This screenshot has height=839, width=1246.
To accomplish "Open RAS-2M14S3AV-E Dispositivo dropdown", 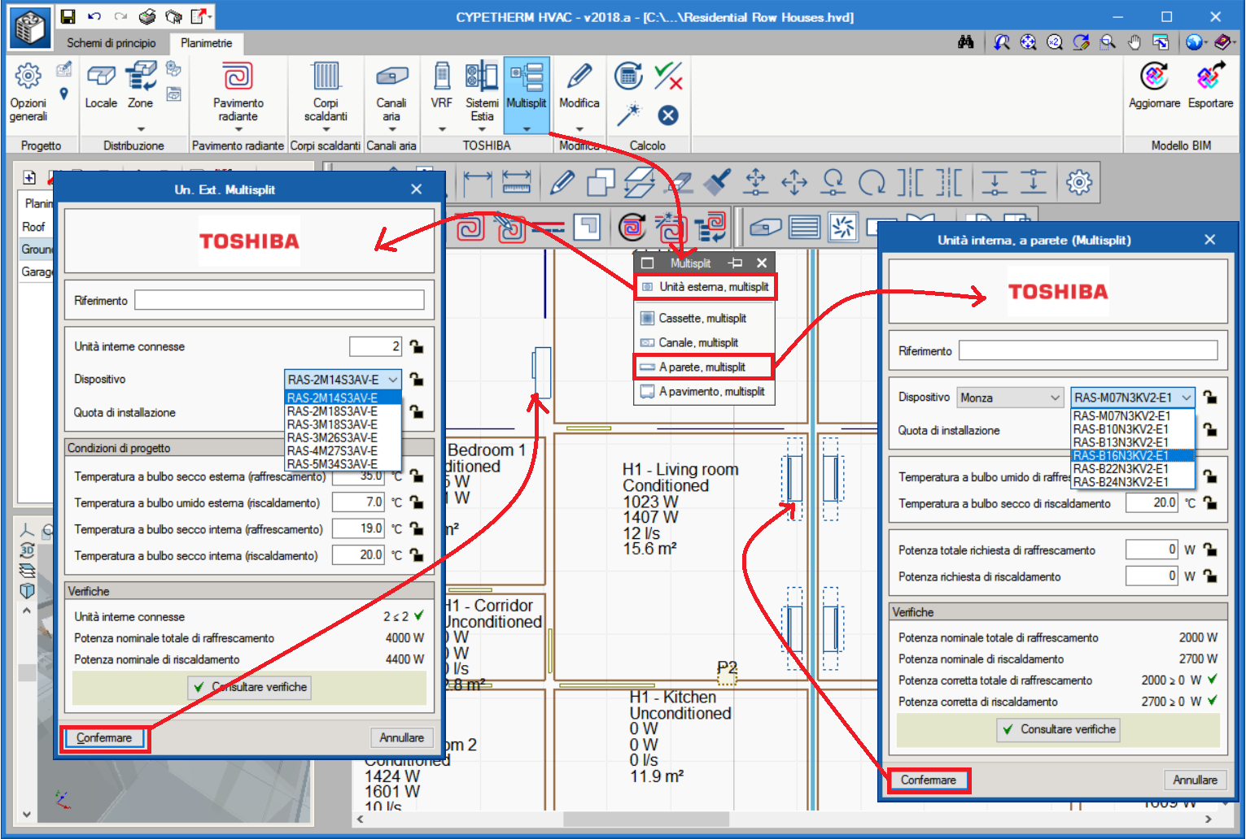I will point(343,379).
